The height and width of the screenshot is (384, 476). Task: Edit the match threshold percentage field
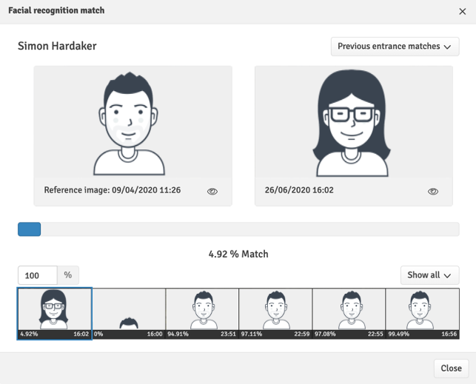38,275
